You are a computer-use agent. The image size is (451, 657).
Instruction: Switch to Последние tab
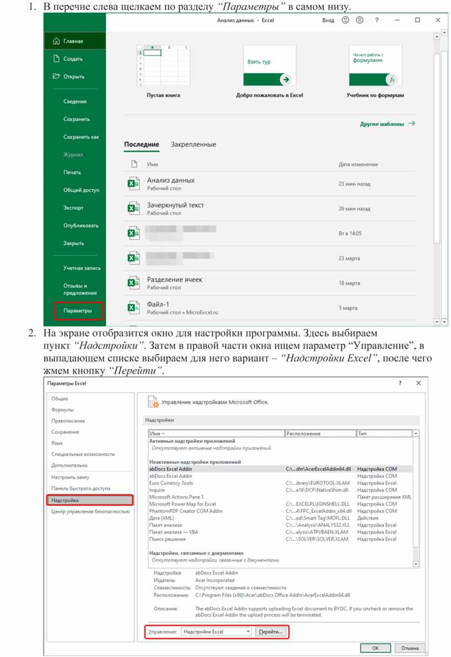click(x=141, y=144)
